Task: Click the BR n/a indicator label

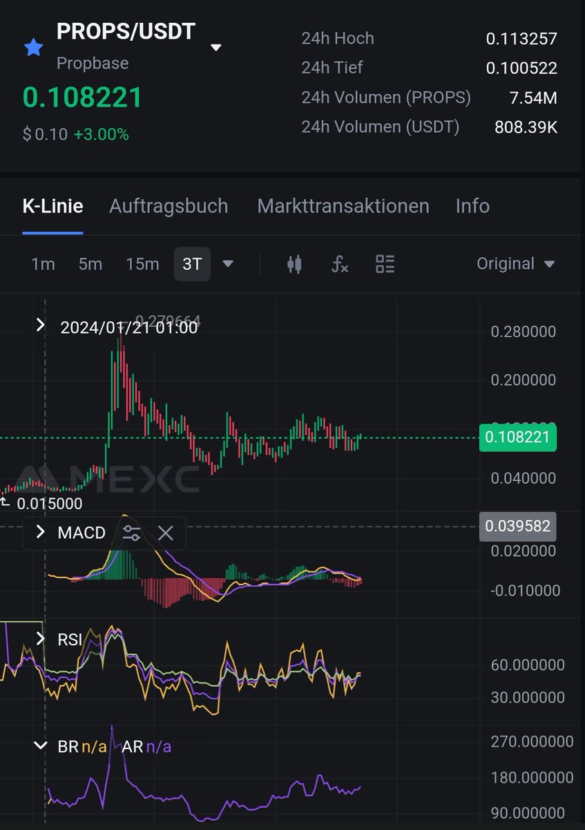Action: (81, 746)
